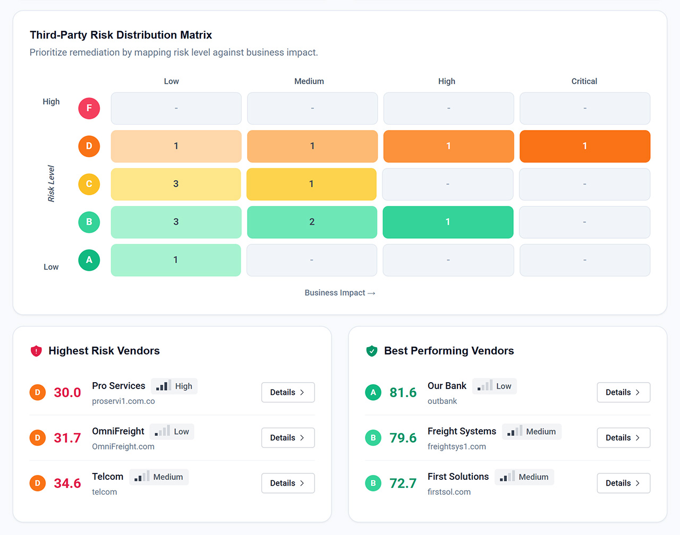View Details for Telcom
The width and height of the screenshot is (680, 535).
pyautogui.click(x=288, y=483)
